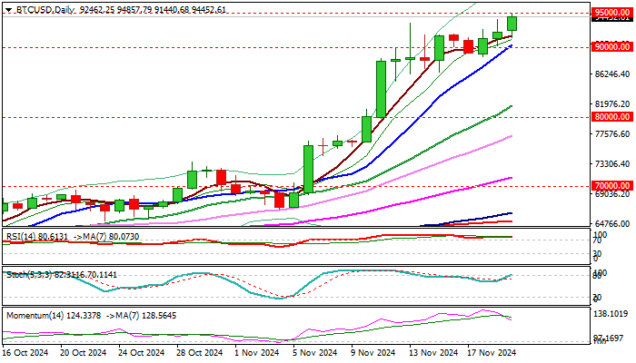Click the 64766.00 price axis value
Viewport: 636px width, 363px height.
pos(612,223)
